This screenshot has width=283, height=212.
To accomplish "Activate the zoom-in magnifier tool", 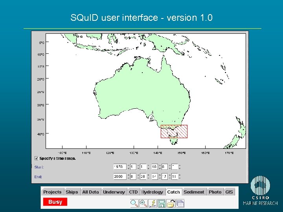I will click(143, 203).
